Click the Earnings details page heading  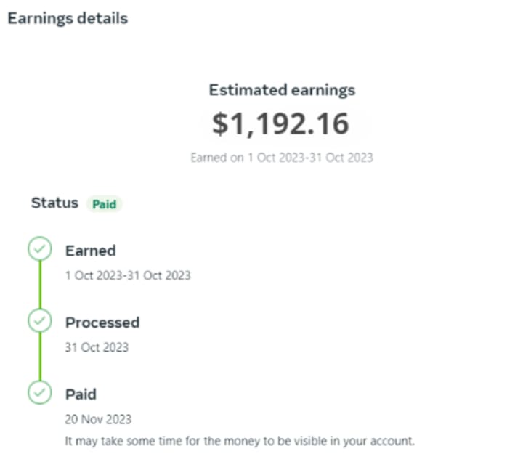pos(68,18)
